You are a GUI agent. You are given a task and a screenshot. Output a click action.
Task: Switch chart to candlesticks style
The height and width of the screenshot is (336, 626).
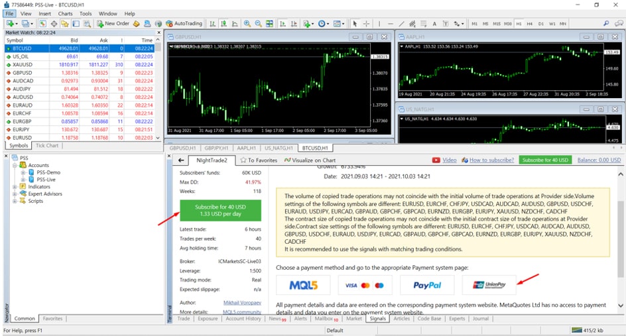(223, 24)
